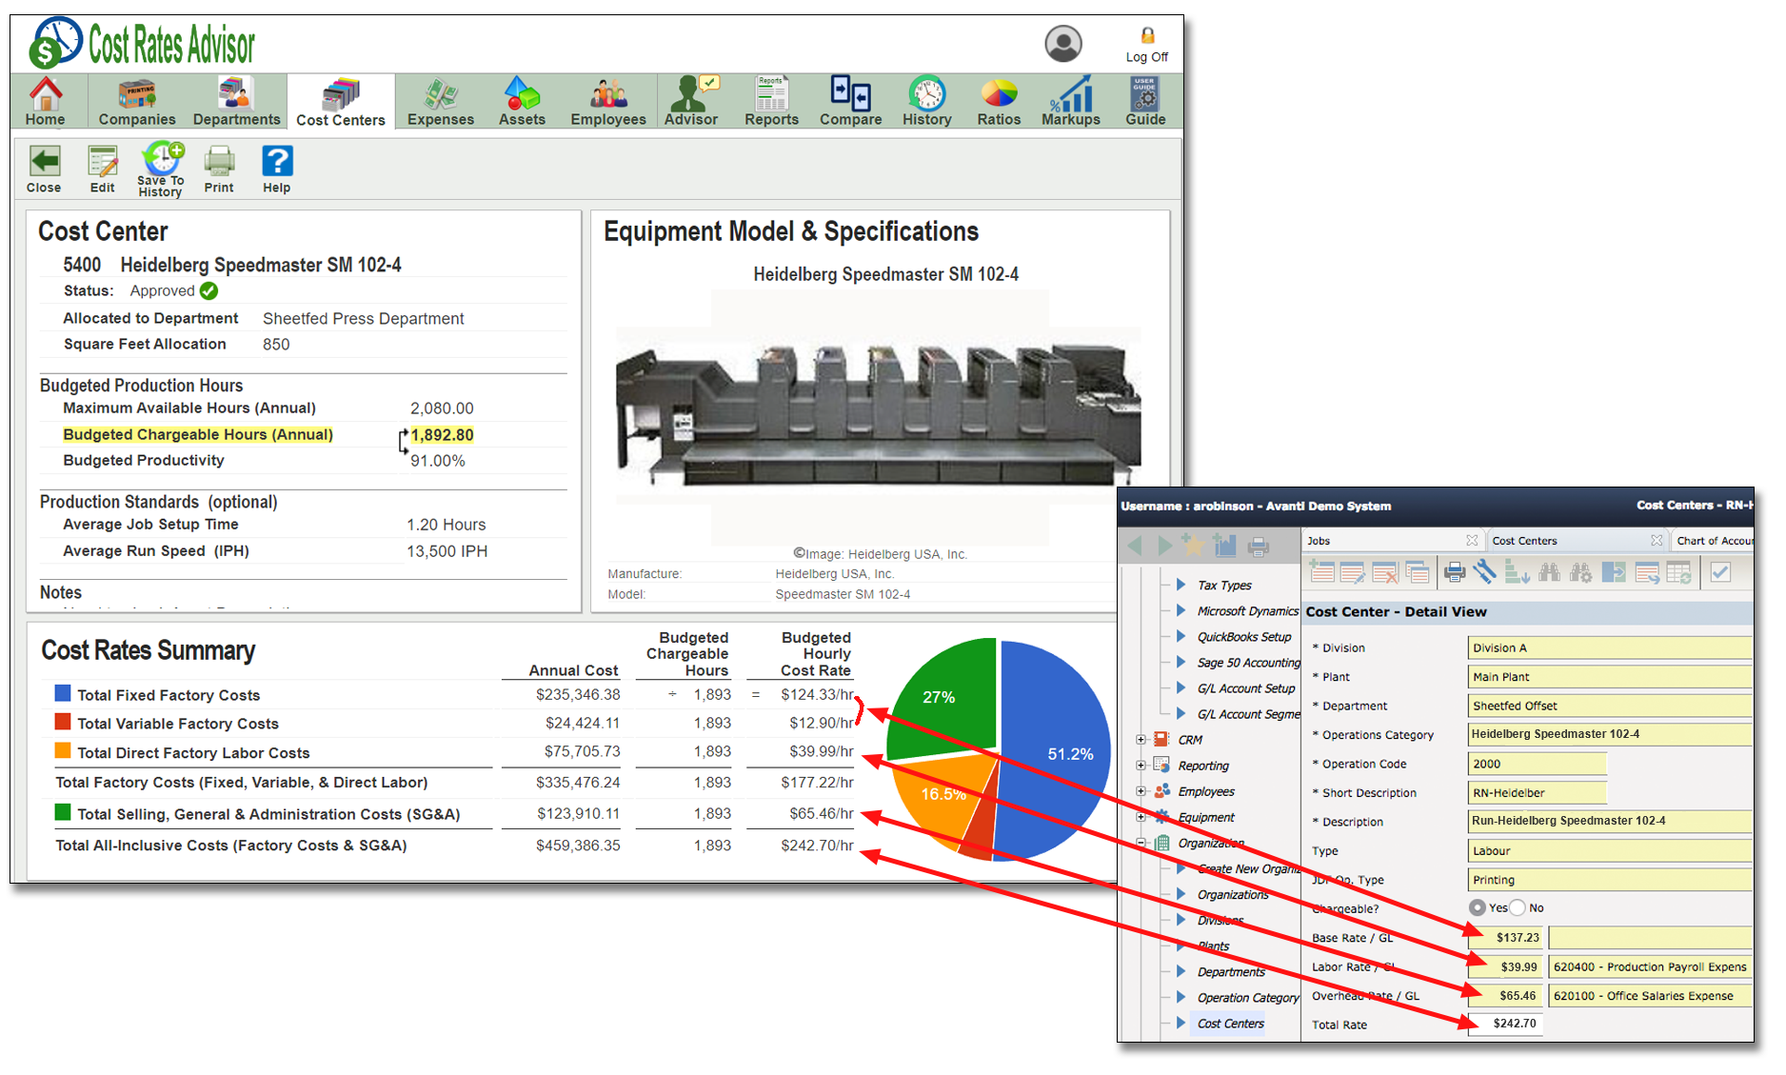Viewport: 1786px width, 1075px height.
Task: Open QuickBooks Setup in Avanti tree
Action: (x=1244, y=637)
